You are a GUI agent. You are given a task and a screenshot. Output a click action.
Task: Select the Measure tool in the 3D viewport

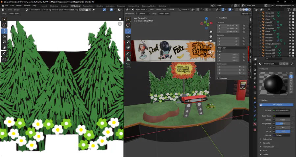coord(128,59)
